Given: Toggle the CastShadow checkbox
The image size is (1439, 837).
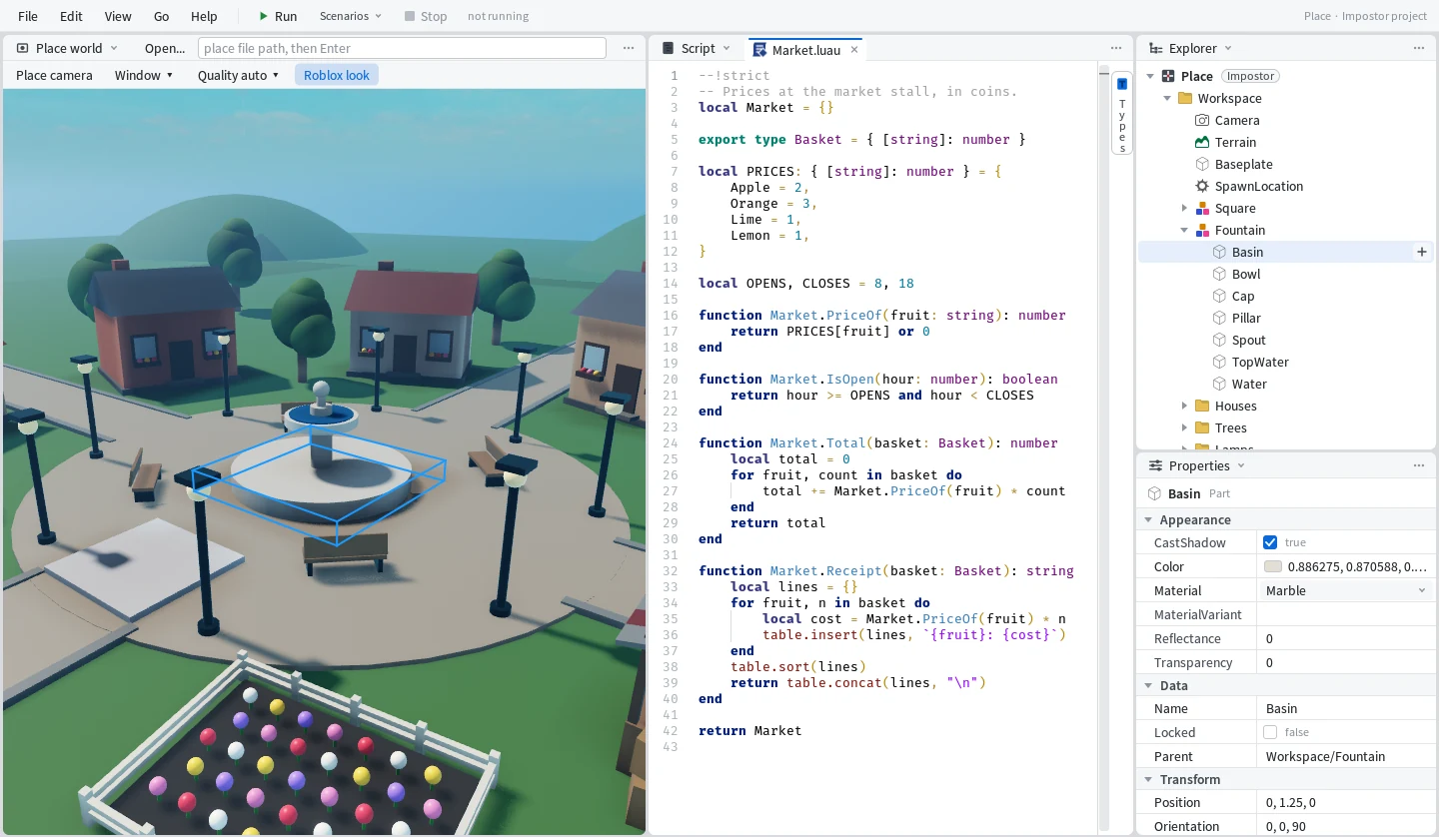Looking at the screenshot, I should (x=1270, y=542).
